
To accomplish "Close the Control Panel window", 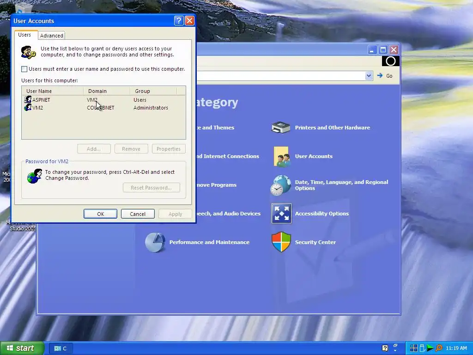I will pyautogui.click(x=394, y=50).
